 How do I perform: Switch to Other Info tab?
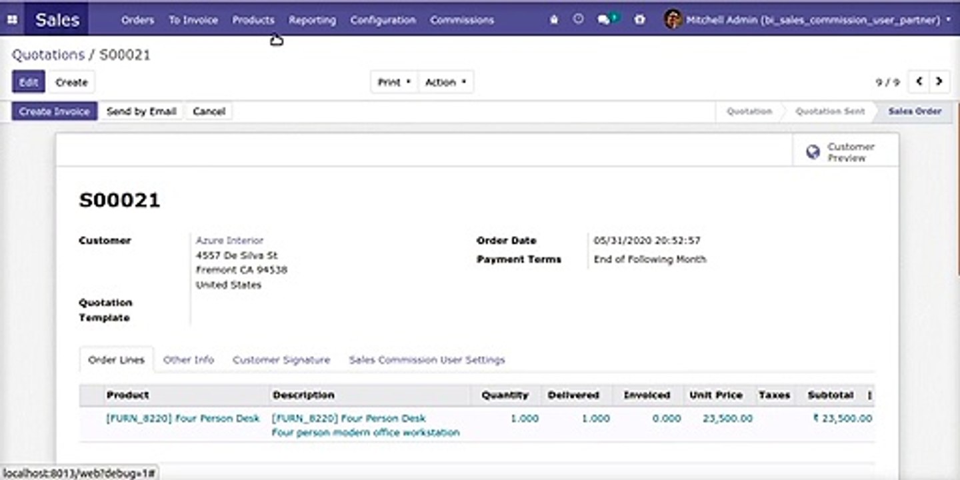click(189, 359)
